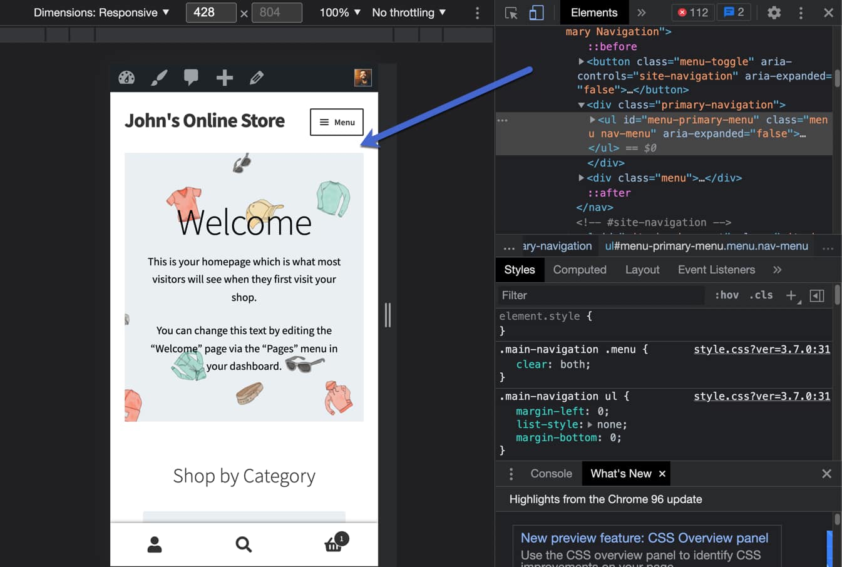Image resolution: width=842 pixels, height=567 pixels.
Task: Expand the ul#menu-primary-menu node
Action: point(592,119)
